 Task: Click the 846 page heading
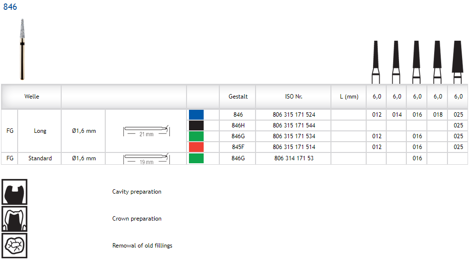(x=10, y=7)
